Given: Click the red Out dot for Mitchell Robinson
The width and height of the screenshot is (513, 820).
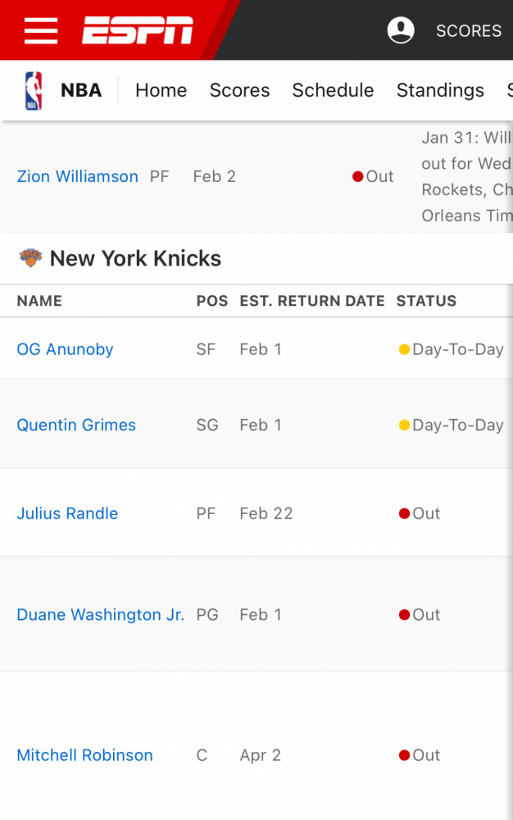Looking at the screenshot, I should (404, 755).
